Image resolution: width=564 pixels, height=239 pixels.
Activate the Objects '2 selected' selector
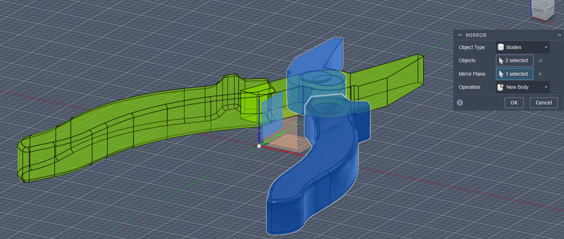coord(515,60)
